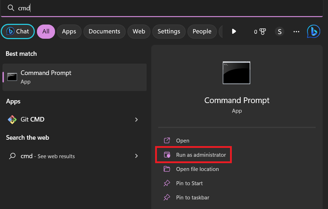Click the Open file location folder icon
Image resolution: width=328 pixels, height=209 pixels.
click(x=166, y=169)
